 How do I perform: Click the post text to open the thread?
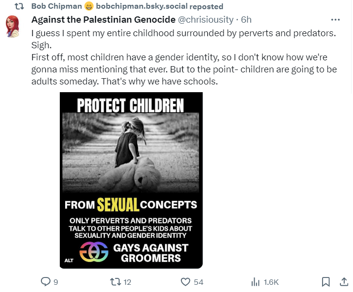pos(183,58)
